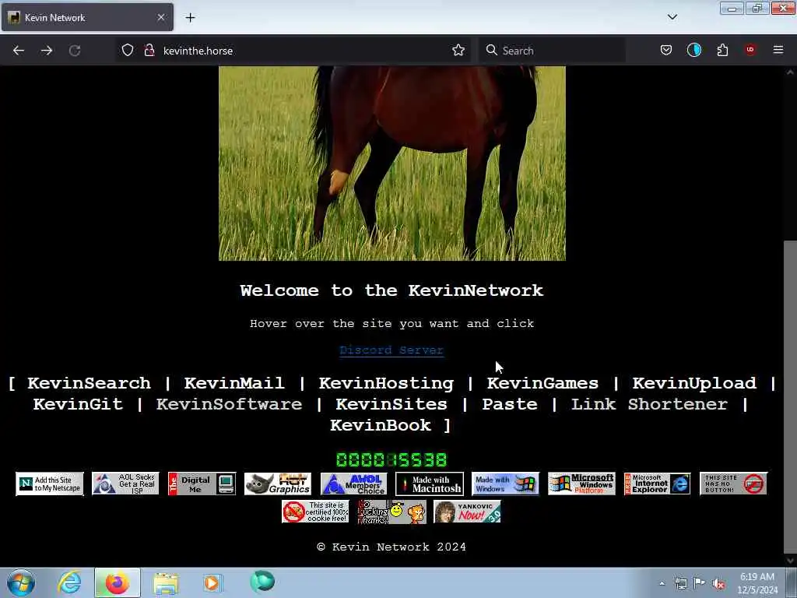The image size is (797, 598).
Task: Show hidden system tray icons arrow
Action: [x=662, y=583]
